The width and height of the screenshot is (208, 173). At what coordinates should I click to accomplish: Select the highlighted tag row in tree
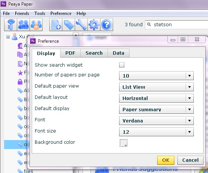coord(16,145)
